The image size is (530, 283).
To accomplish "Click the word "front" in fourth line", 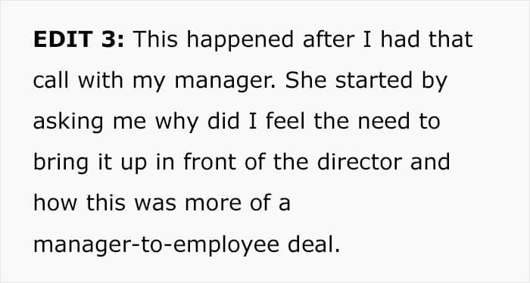I will pyautogui.click(x=210, y=162).
